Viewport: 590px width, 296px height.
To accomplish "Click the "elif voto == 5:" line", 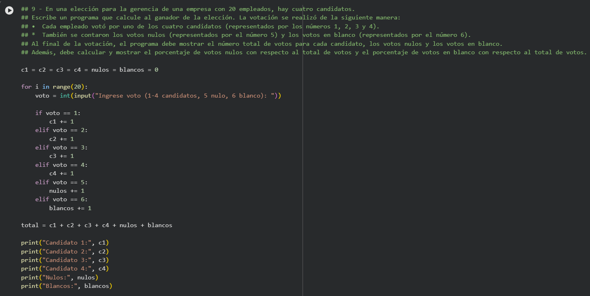I will click(x=61, y=182).
